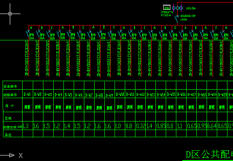This screenshot has width=233, height=161.
Task: Select the breaker symbol above circuit D-V1
Action: [x=28, y=34]
